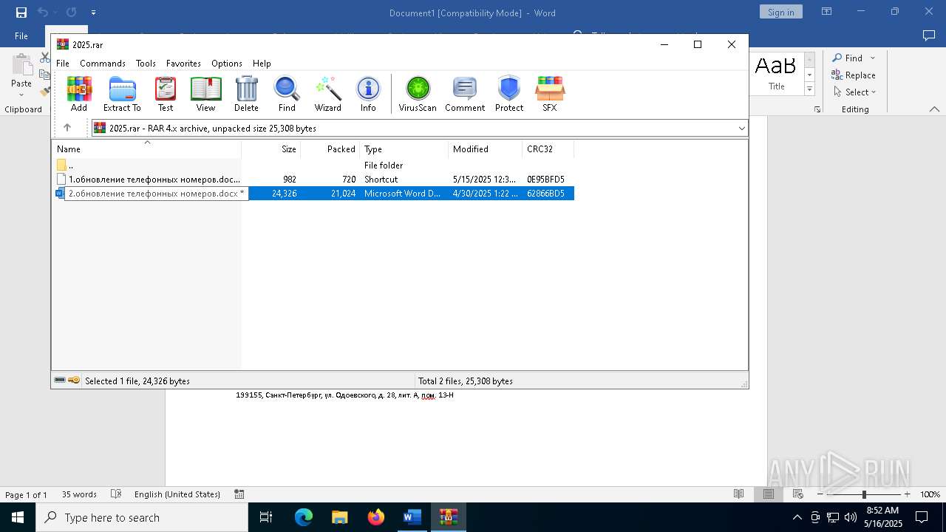Expand the archive path dropdown
The image size is (946, 532).
pyautogui.click(x=742, y=128)
